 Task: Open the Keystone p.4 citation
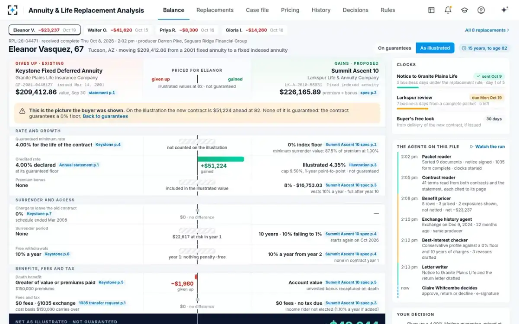point(108,145)
